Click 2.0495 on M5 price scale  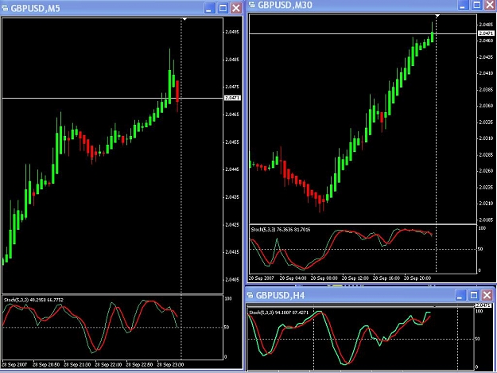click(x=232, y=32)
